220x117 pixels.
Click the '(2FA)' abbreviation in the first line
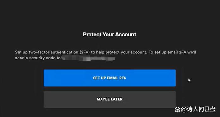click(85, 52)
